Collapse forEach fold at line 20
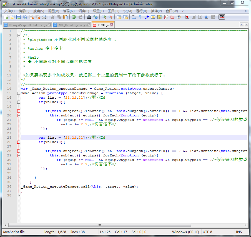Screen dimensions: 251x237 click(19, 115)
